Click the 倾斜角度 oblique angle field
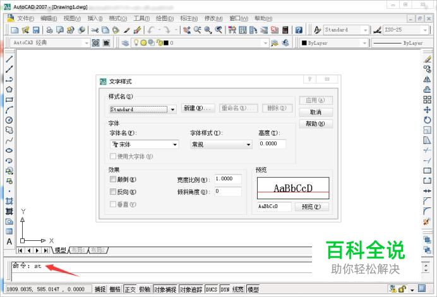The width and height of the screenshot is (437, 297). pyautogui.click(x=228, y=192)
